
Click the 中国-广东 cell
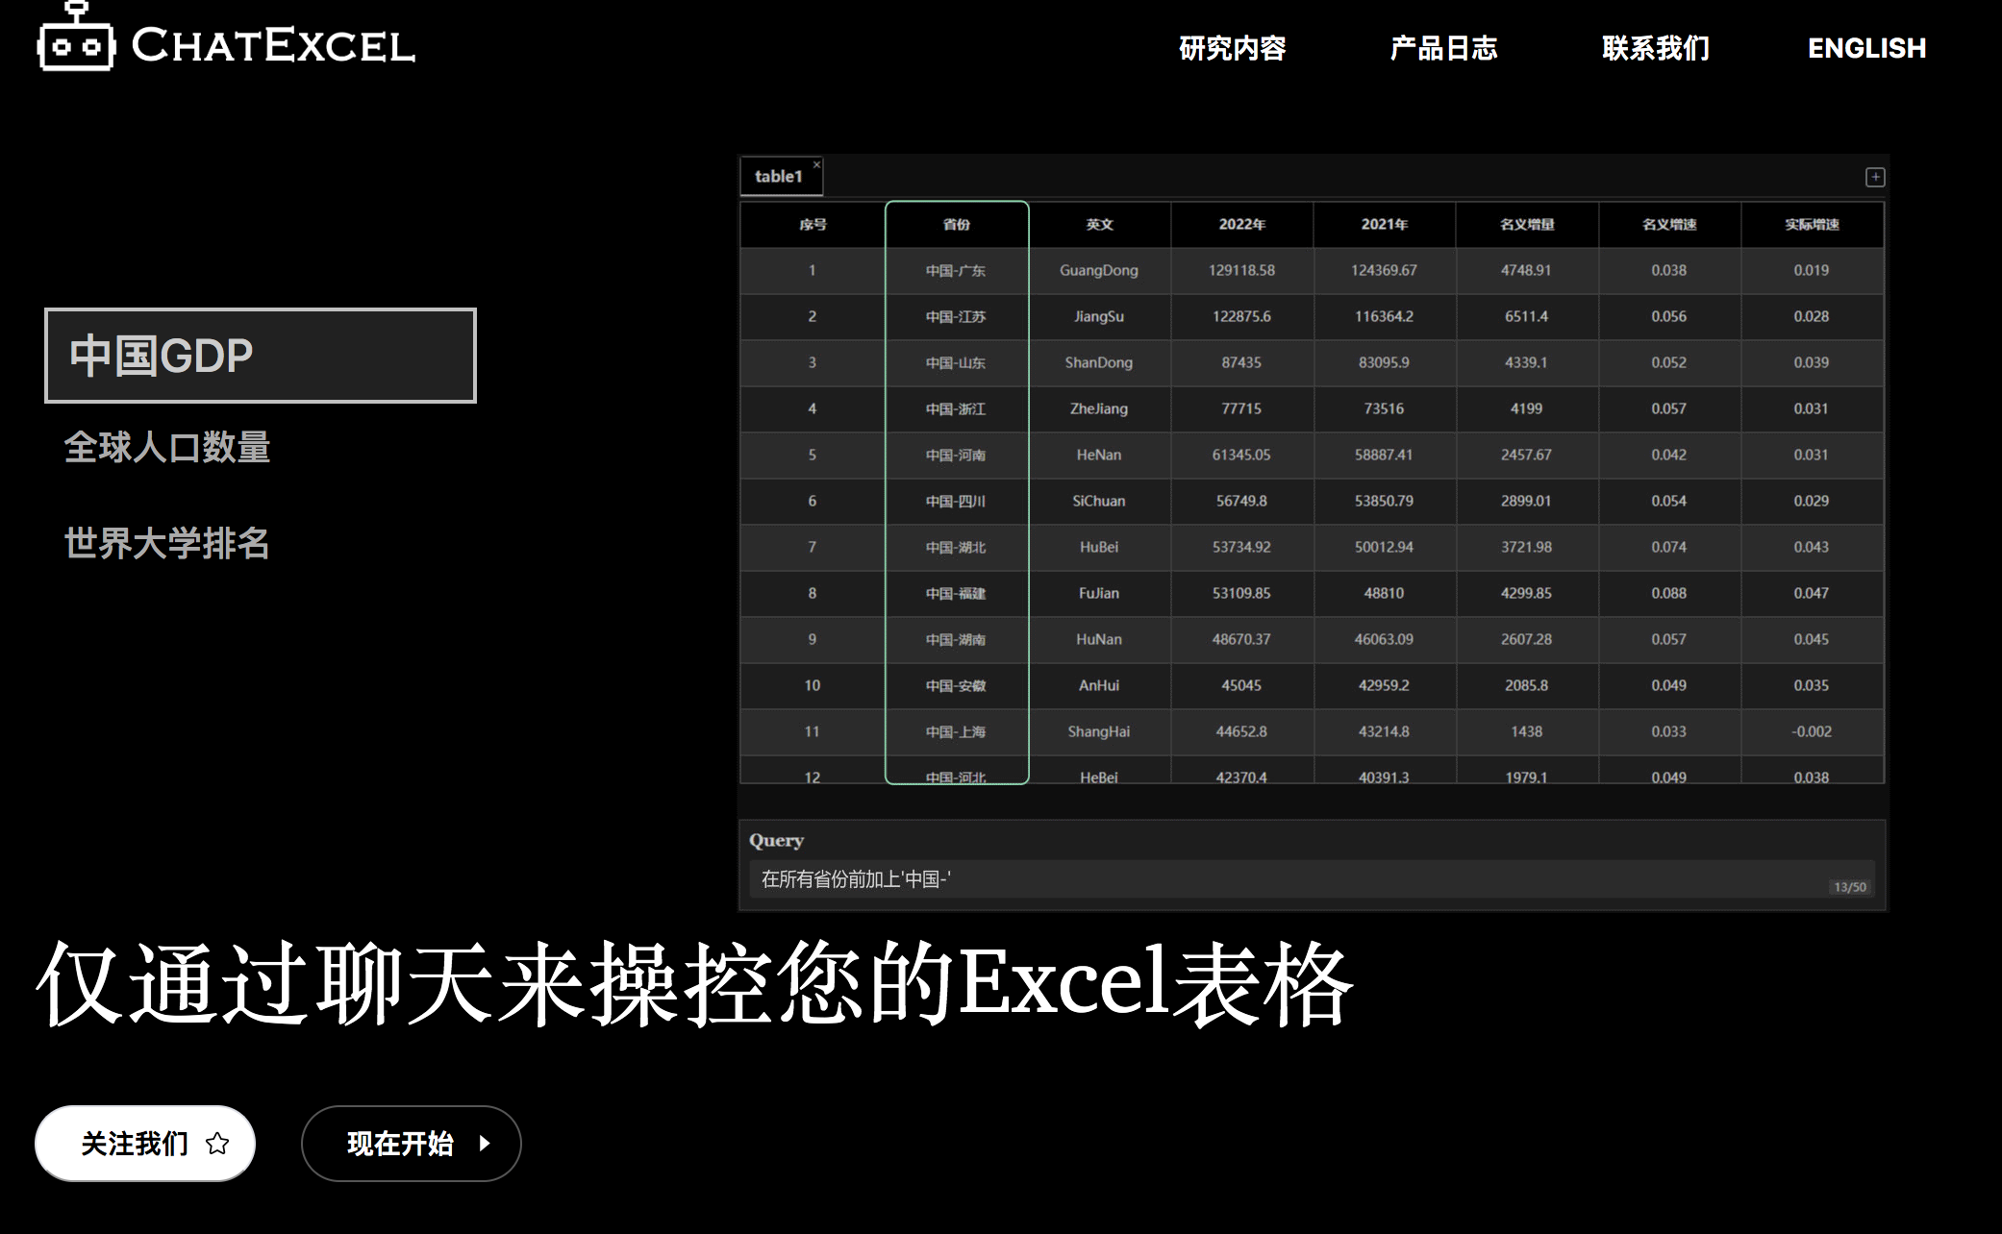coord(957,271)
